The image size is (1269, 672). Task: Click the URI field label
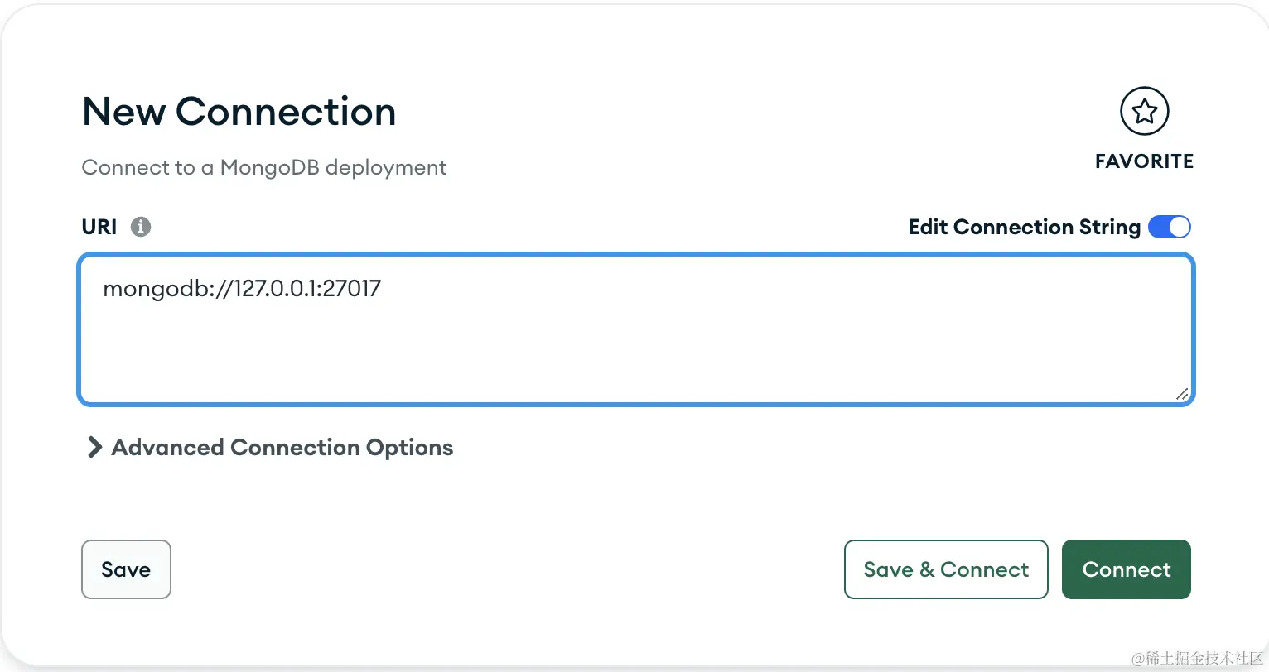coord(99,227)
